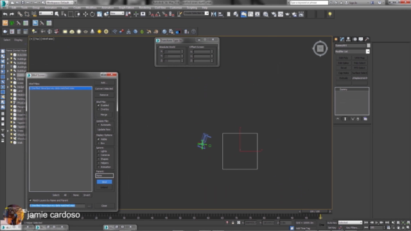This screenshot has width=411, height=231.
Task: Enable Ignore Lights checkbox
Action: click(x=98, y=151)
